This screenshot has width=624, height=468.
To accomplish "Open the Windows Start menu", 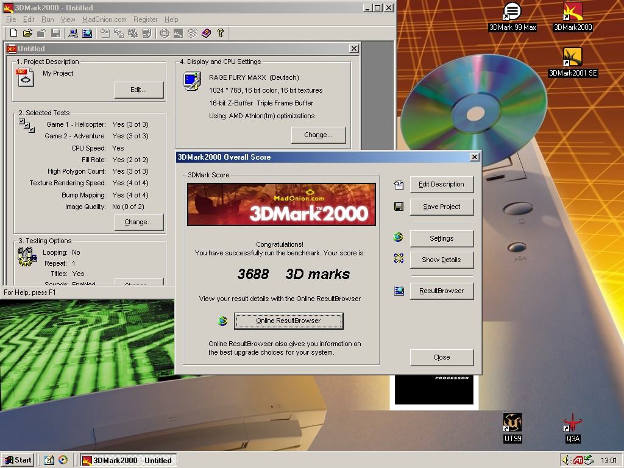I will point(18,461).
